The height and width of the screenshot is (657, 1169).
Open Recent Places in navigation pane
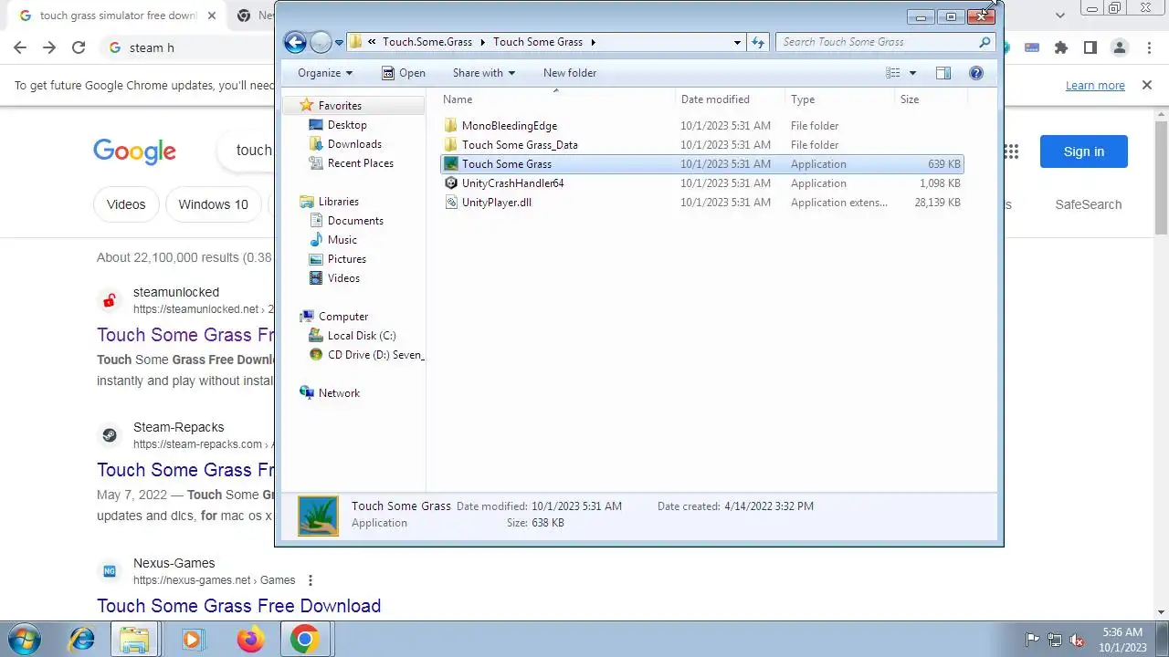tap(361, 163)
